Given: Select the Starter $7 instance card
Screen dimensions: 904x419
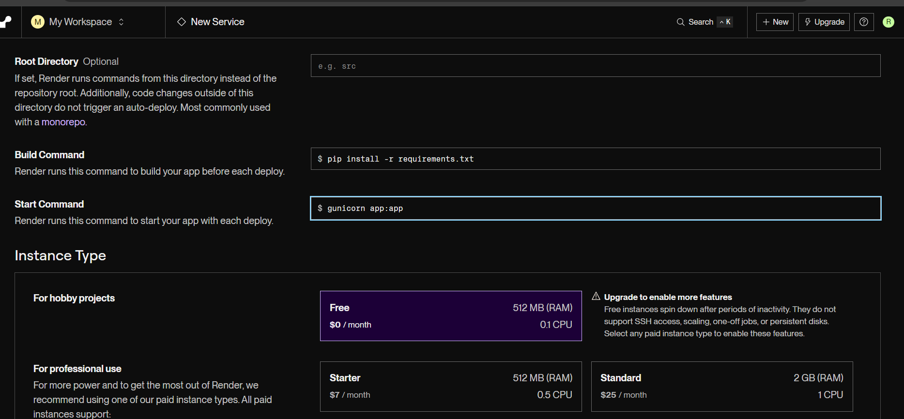Looking at the screenshot, I should 451,387.
